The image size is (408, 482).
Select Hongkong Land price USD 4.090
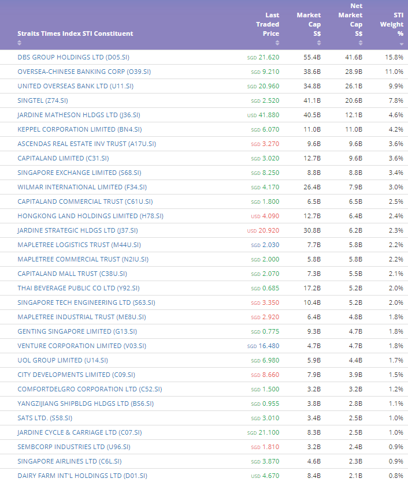265,216
